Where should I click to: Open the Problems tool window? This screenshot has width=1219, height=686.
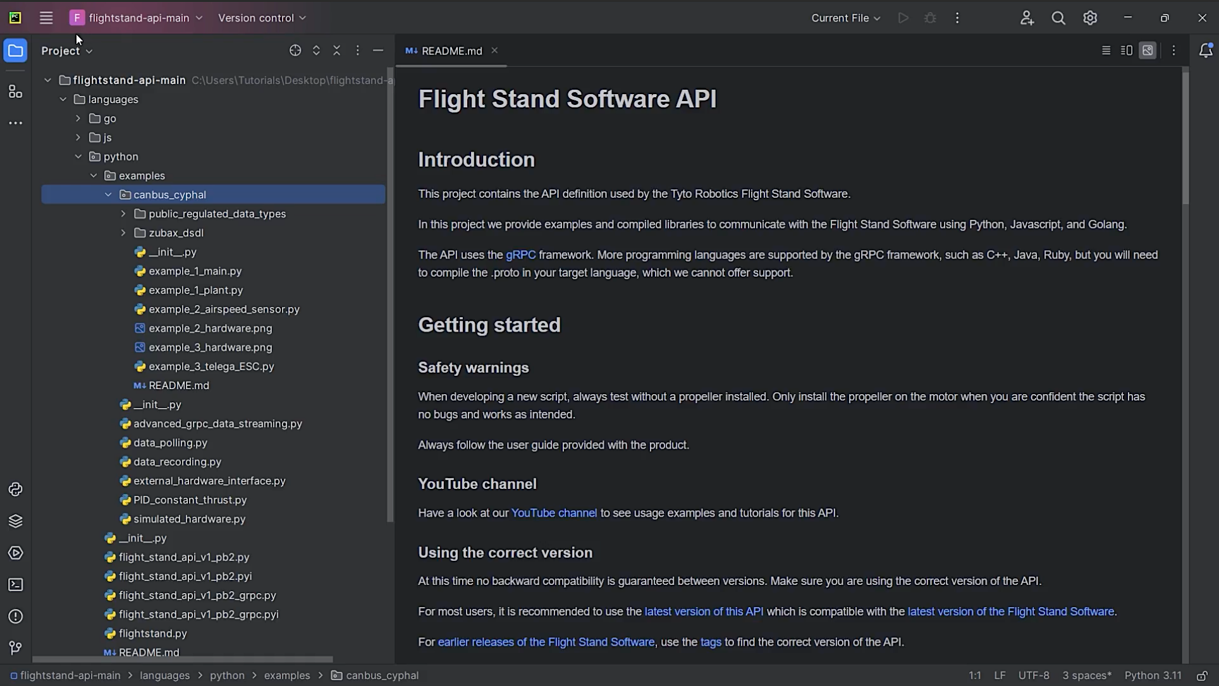(16, 617)
